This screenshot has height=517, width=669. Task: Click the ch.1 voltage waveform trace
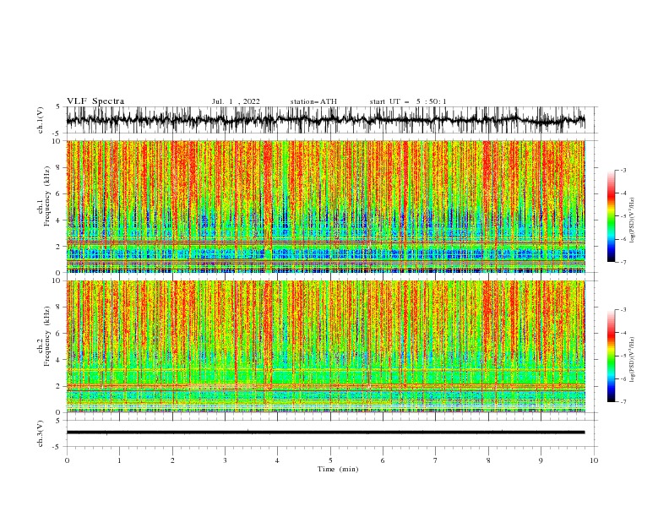(x=325, y=120)
